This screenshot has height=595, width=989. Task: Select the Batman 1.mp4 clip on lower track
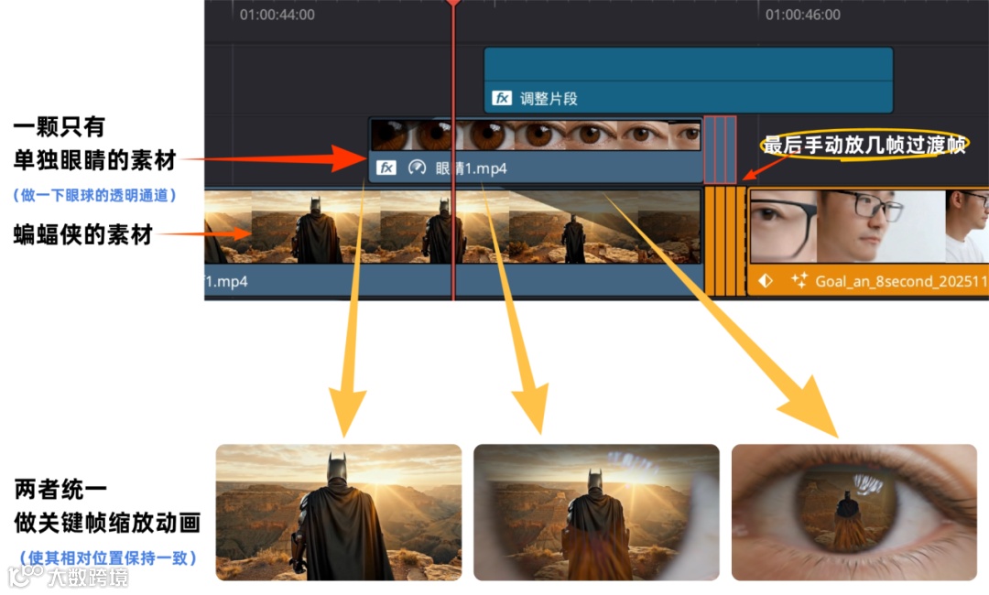pos(453,243)
